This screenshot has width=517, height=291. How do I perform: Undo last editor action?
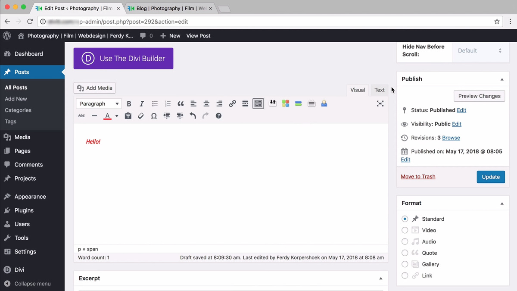click(193, 116)
